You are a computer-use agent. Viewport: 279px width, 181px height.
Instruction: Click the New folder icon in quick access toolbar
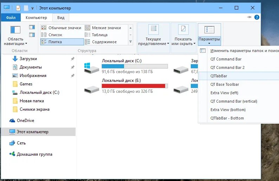pyautogui.click(x=26, y=8)
